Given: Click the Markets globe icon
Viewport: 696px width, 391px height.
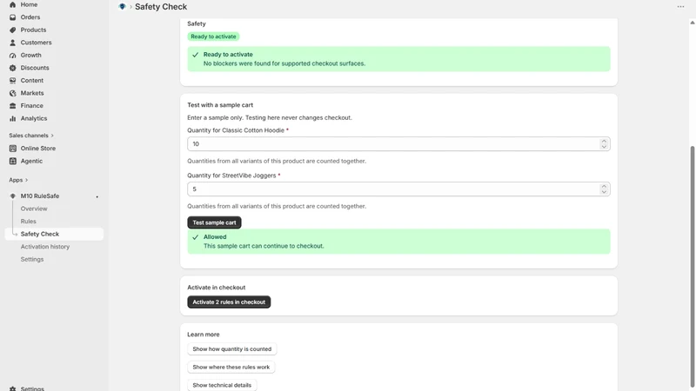Looking at the screenshot, I should tap(12, 93).
